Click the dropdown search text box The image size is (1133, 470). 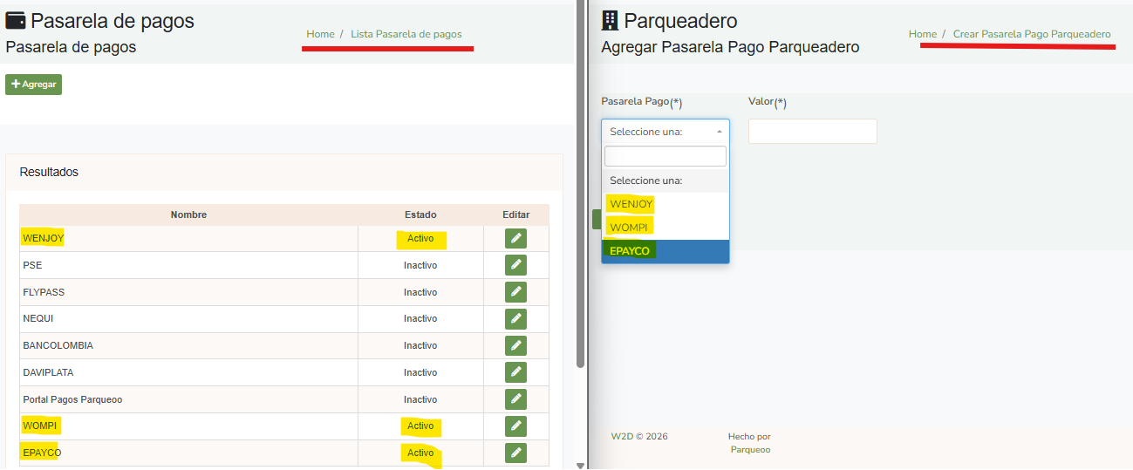[x=665, y=156]
